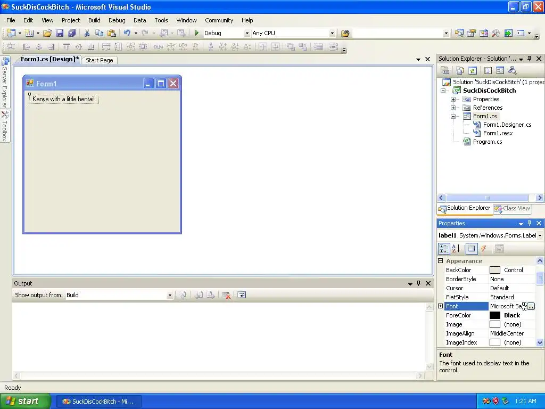Click the clock showing 1:21 AM

pyautogui.click(x=525, y=401)
